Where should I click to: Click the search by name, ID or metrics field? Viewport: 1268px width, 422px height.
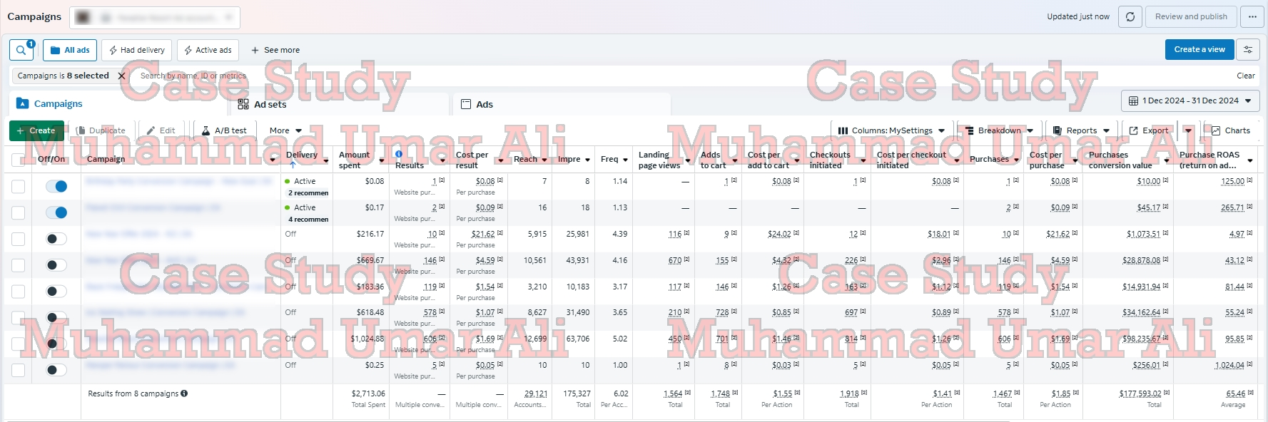click(193, 76)
